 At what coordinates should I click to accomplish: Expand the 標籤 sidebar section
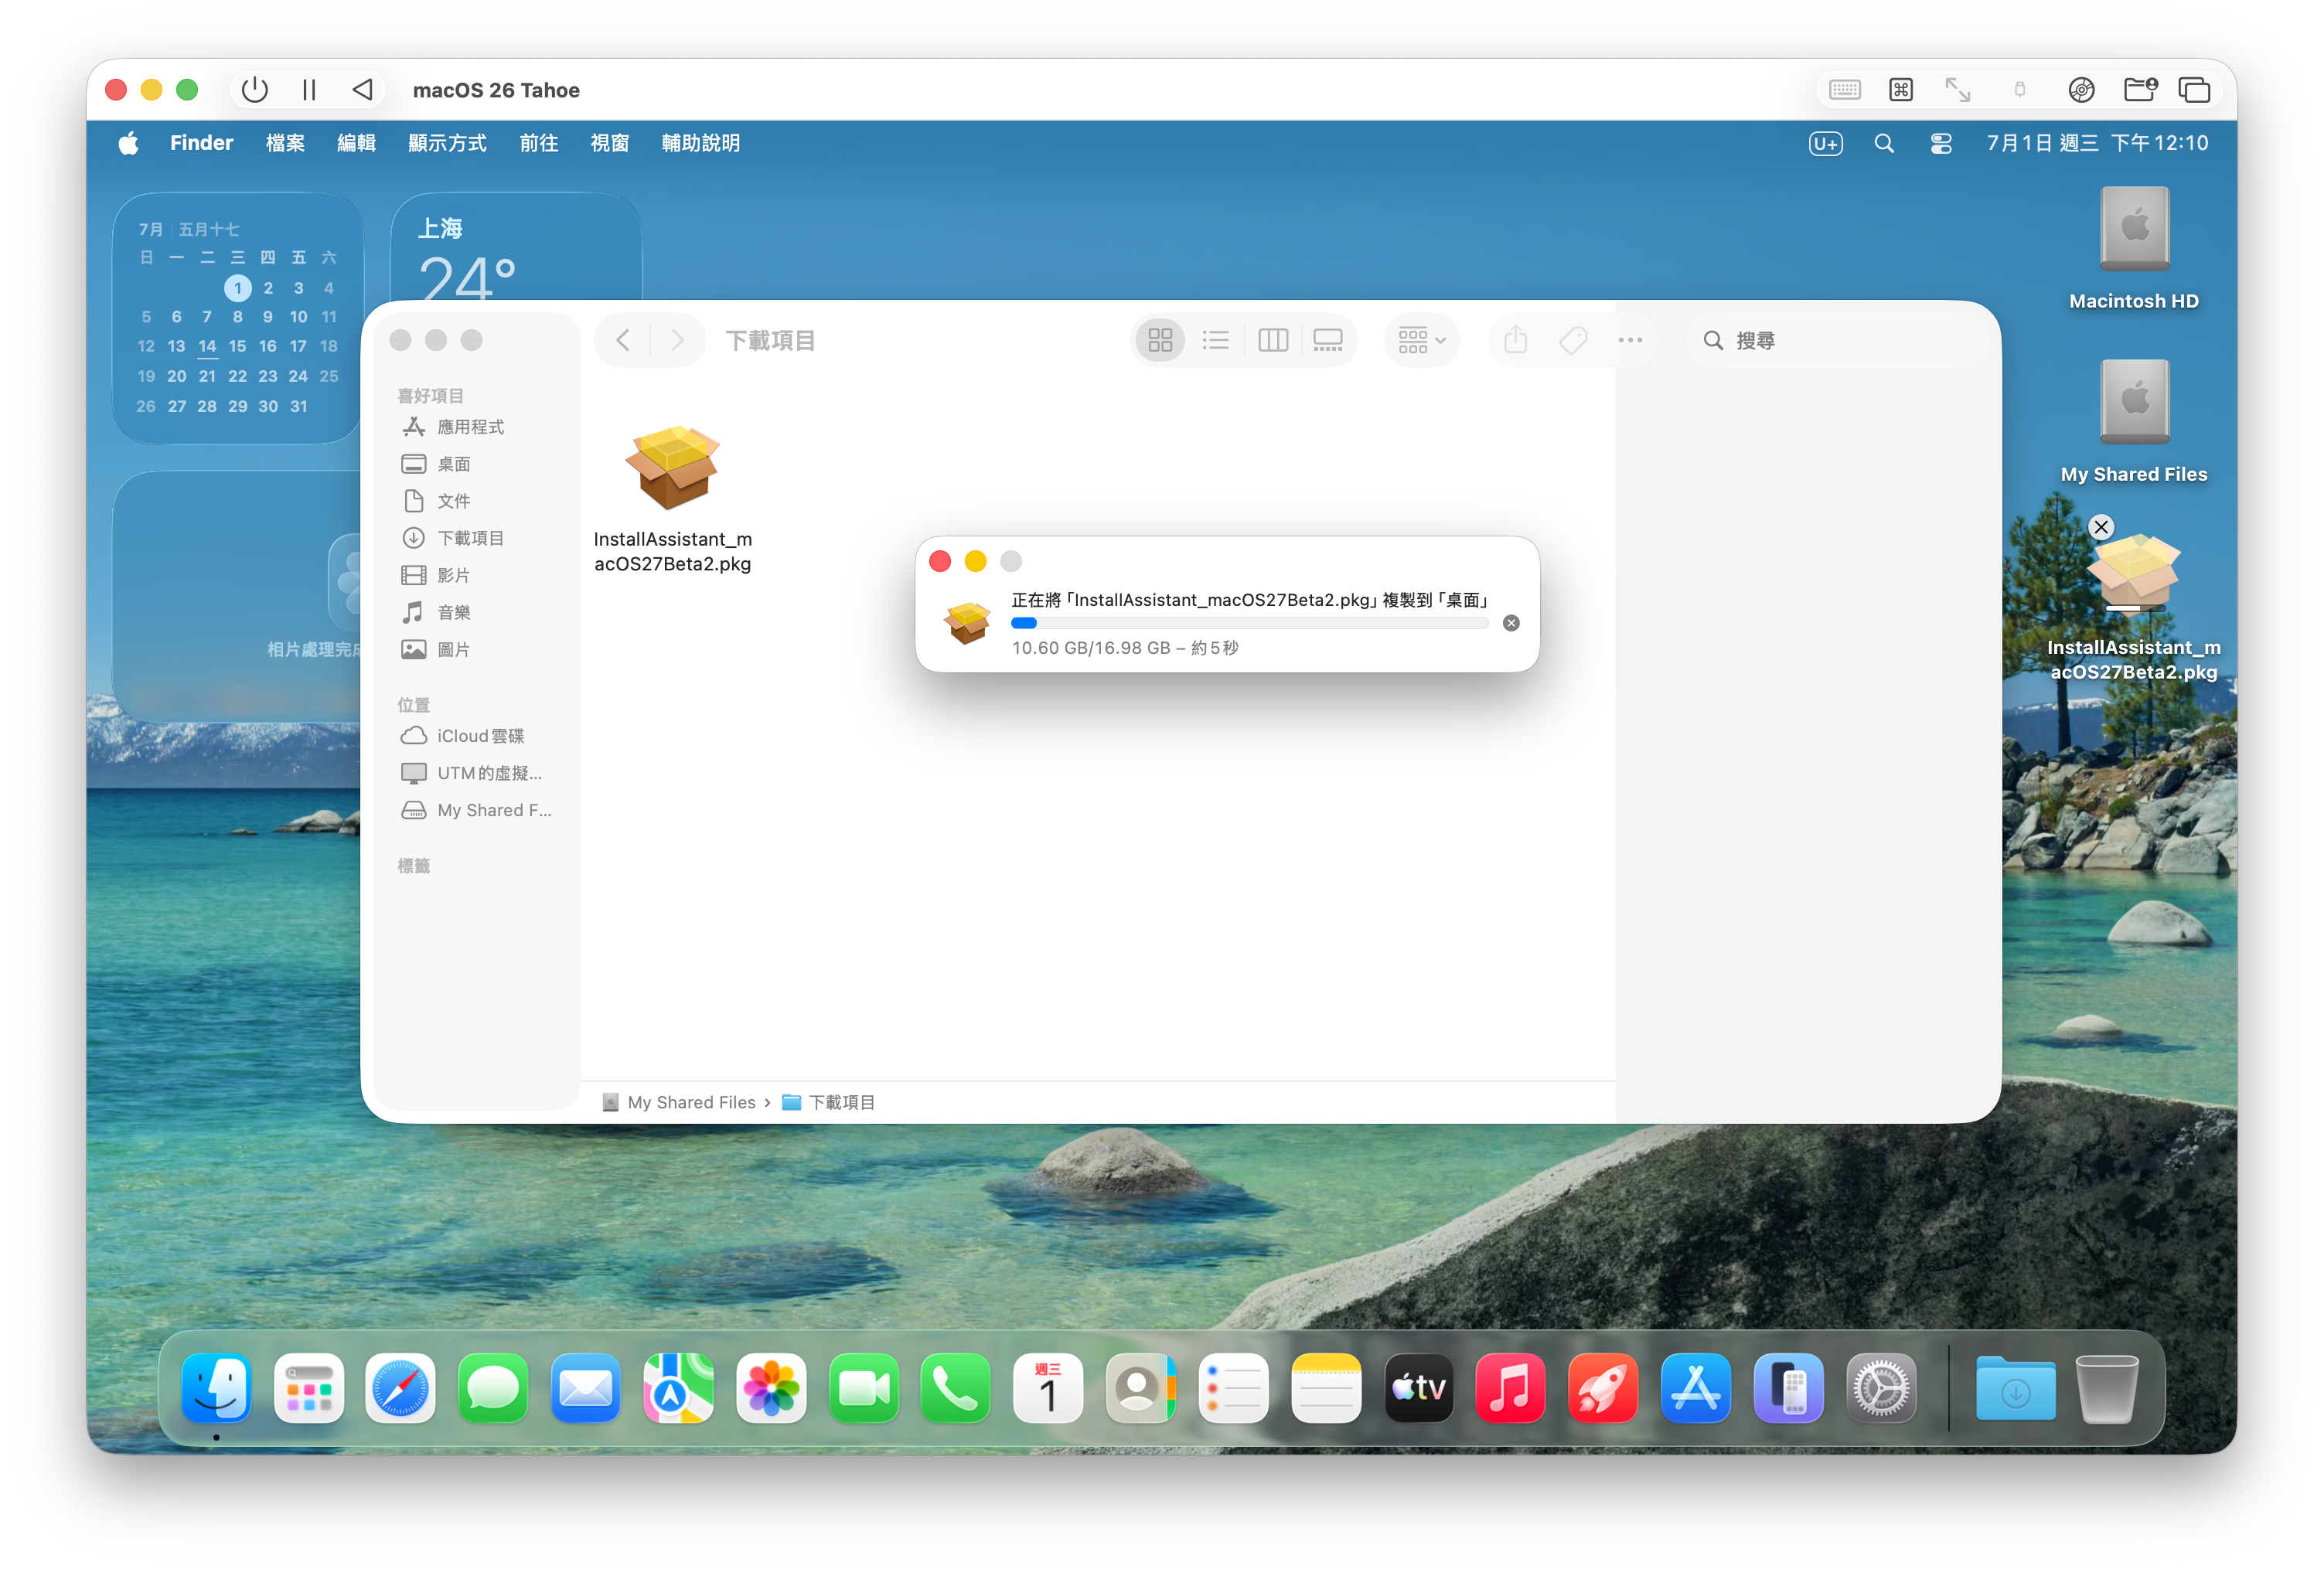(414, 866)
